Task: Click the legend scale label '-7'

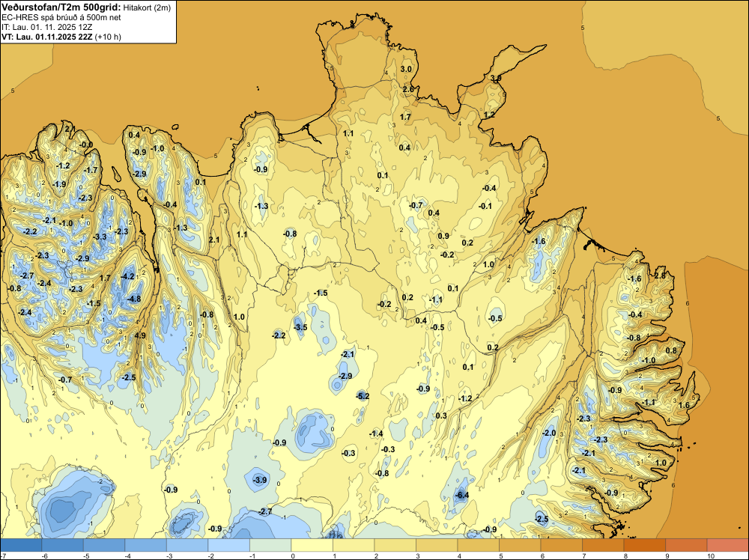Action: click(x=3, y=556)
